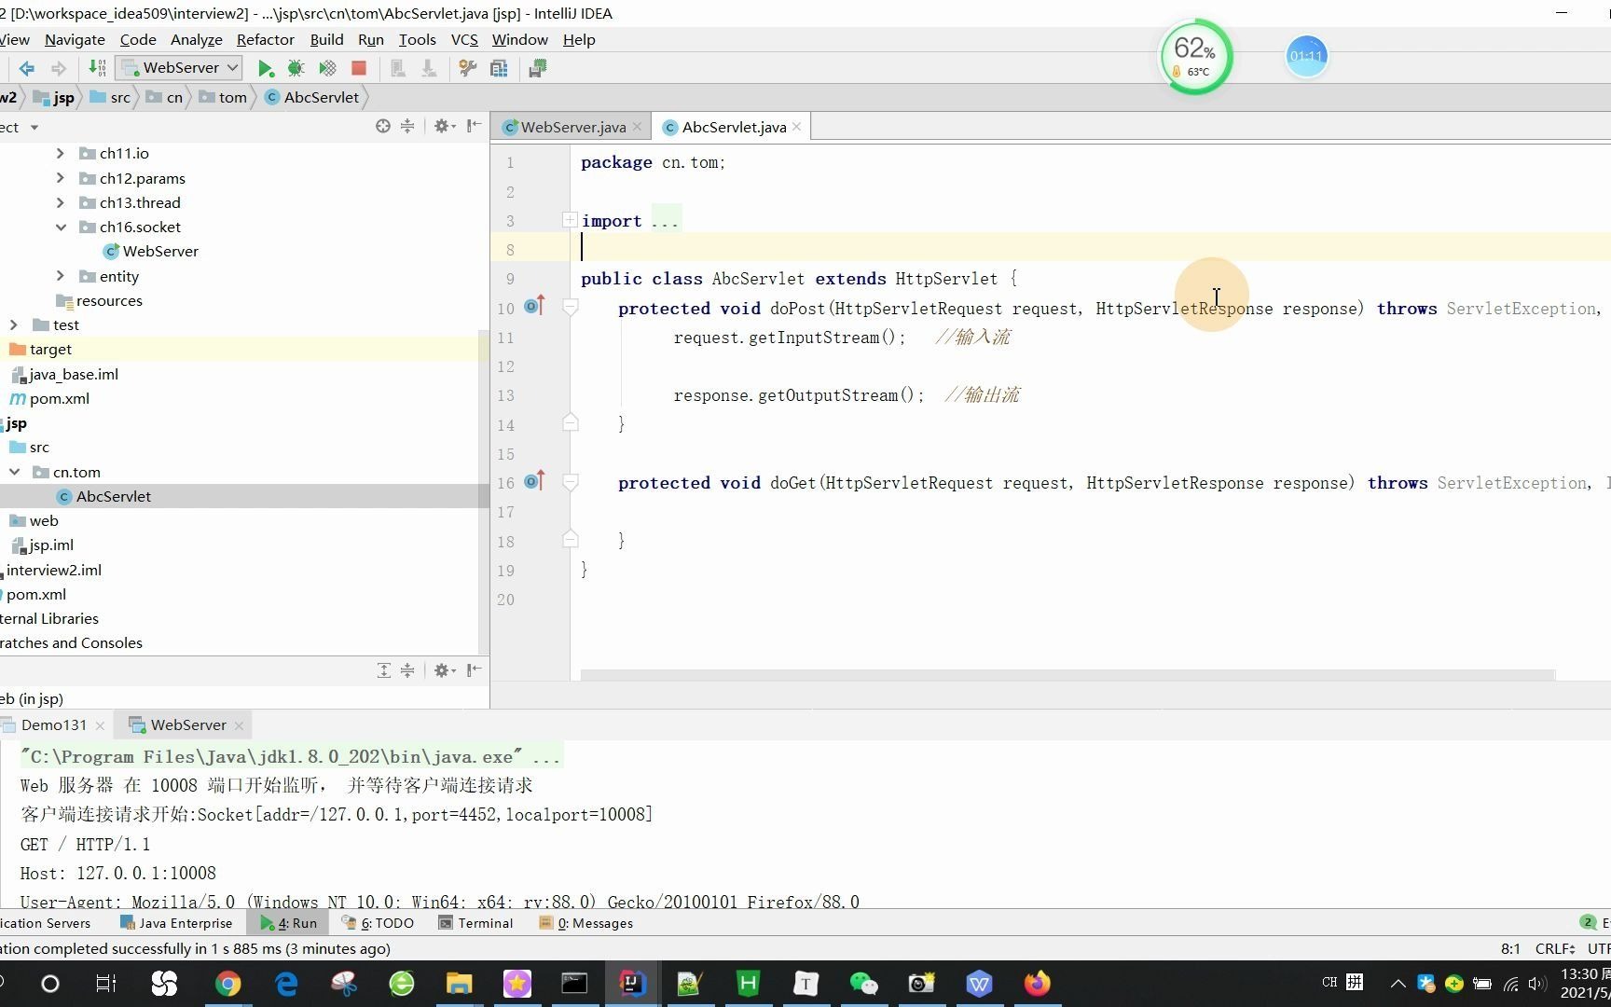Switch to the WebServer.java editor tab
This screenshot has width=1611, height=1007.
click(x=572, y=127)
